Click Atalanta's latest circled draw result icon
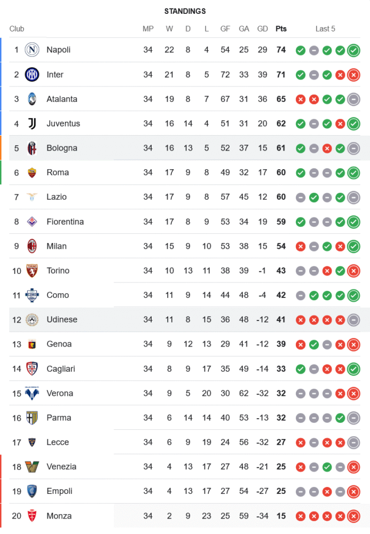Viewport: 370px width, 534px height. (353, 99)
